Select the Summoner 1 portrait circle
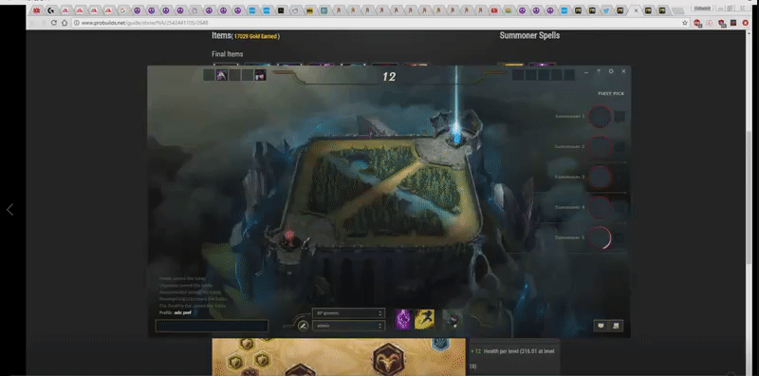Image resolution: width=759 pixels, height=376 pixels. tap(600, 117)
